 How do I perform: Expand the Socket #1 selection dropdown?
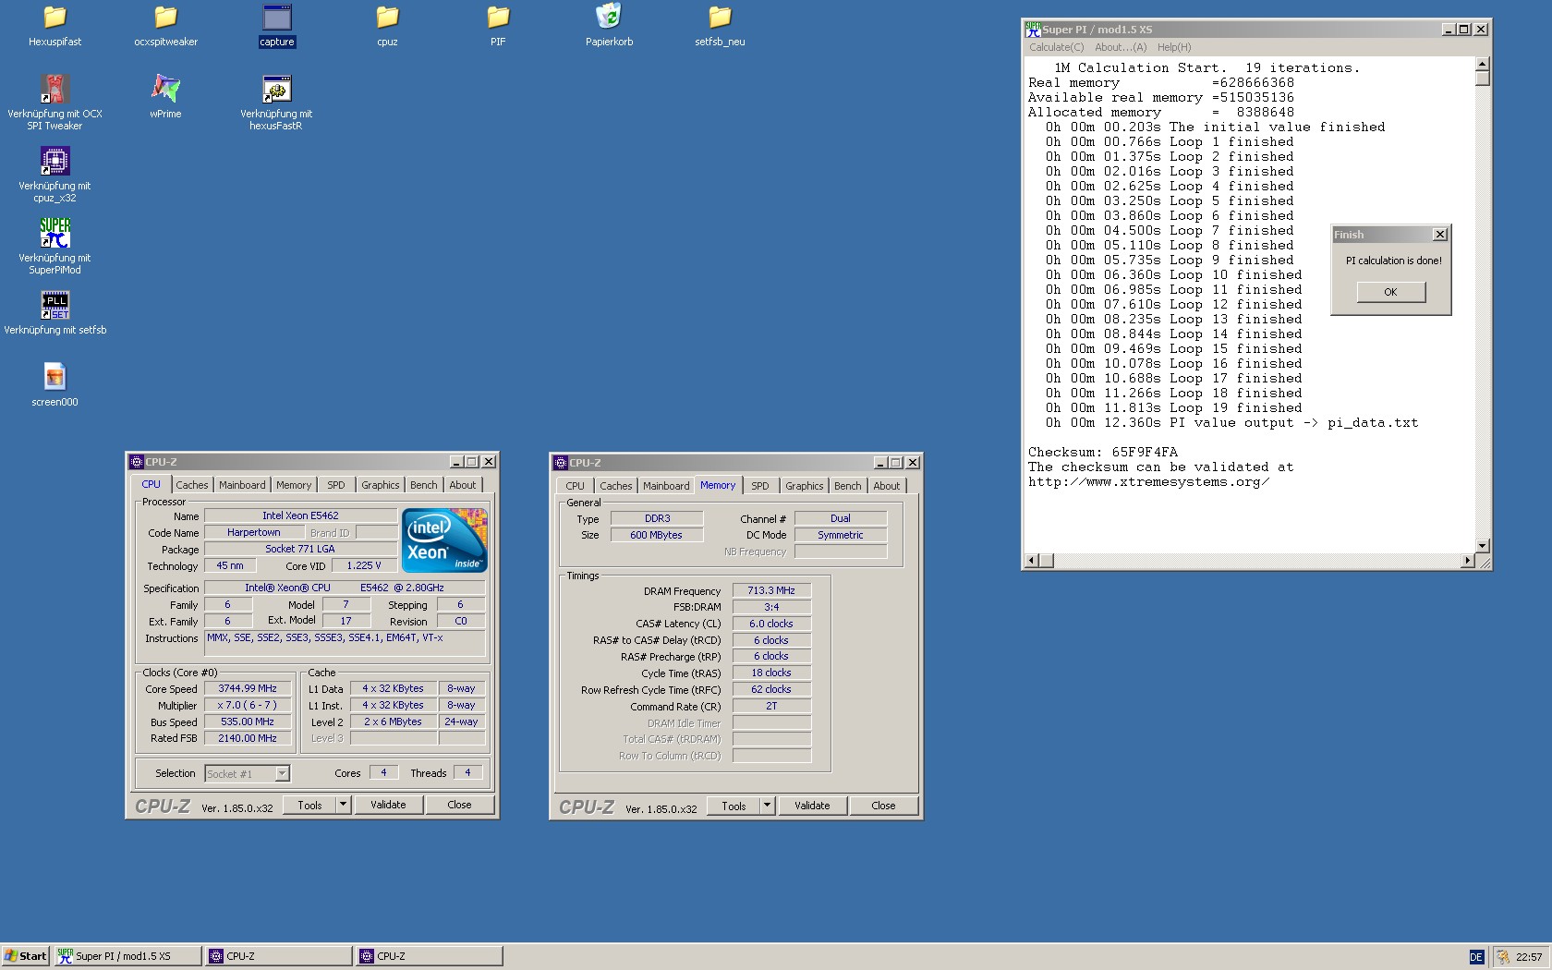(283, 773)
